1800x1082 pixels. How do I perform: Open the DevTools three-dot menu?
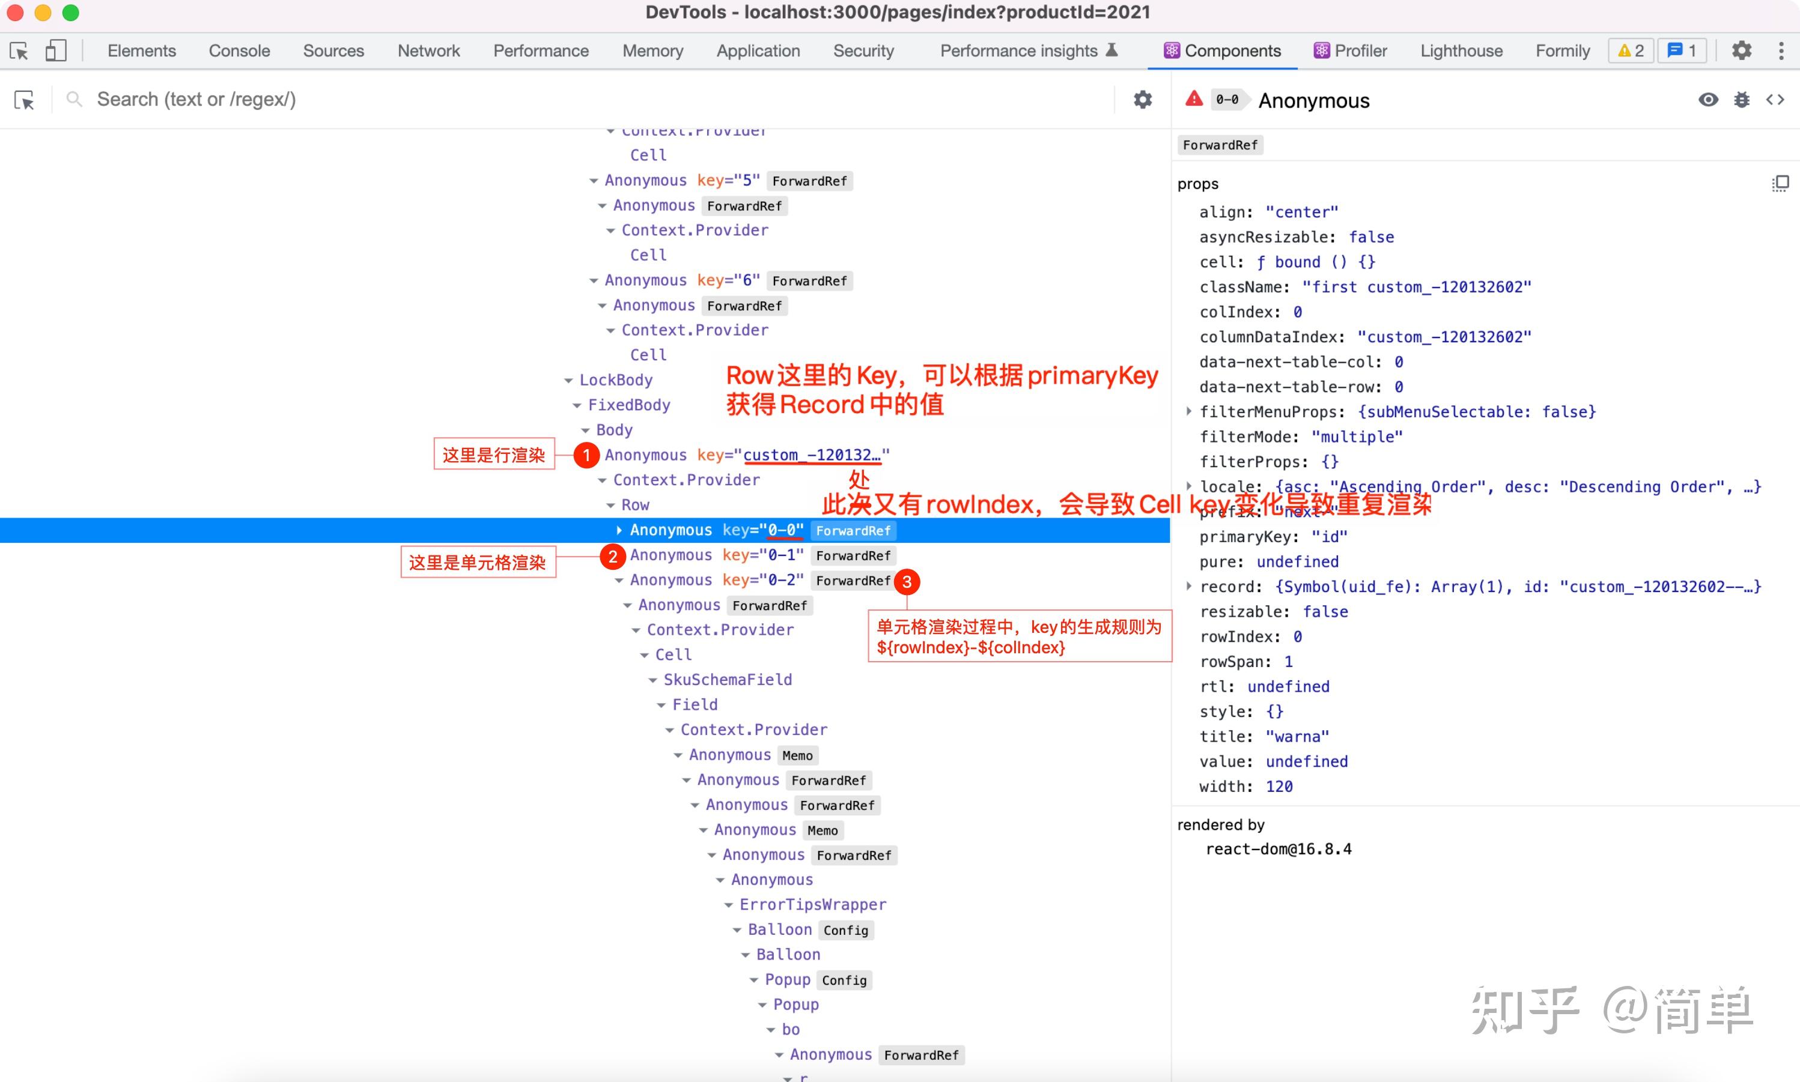[x=1781, y=51]
